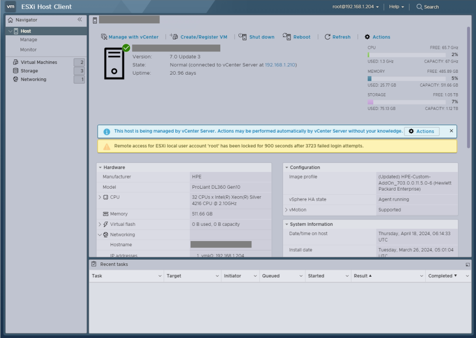This screenshot has width=476, height=338.
Task: Select Monitor under Host in Navigator
Action: 28,50
